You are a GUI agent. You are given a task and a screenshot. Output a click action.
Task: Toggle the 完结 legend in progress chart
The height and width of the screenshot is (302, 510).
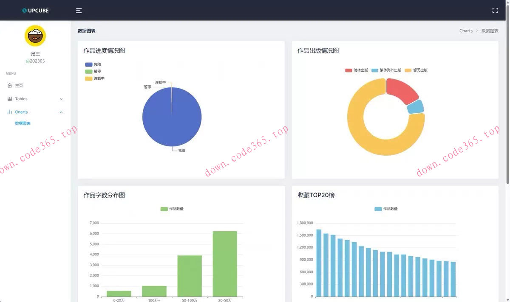coord(93,64)
